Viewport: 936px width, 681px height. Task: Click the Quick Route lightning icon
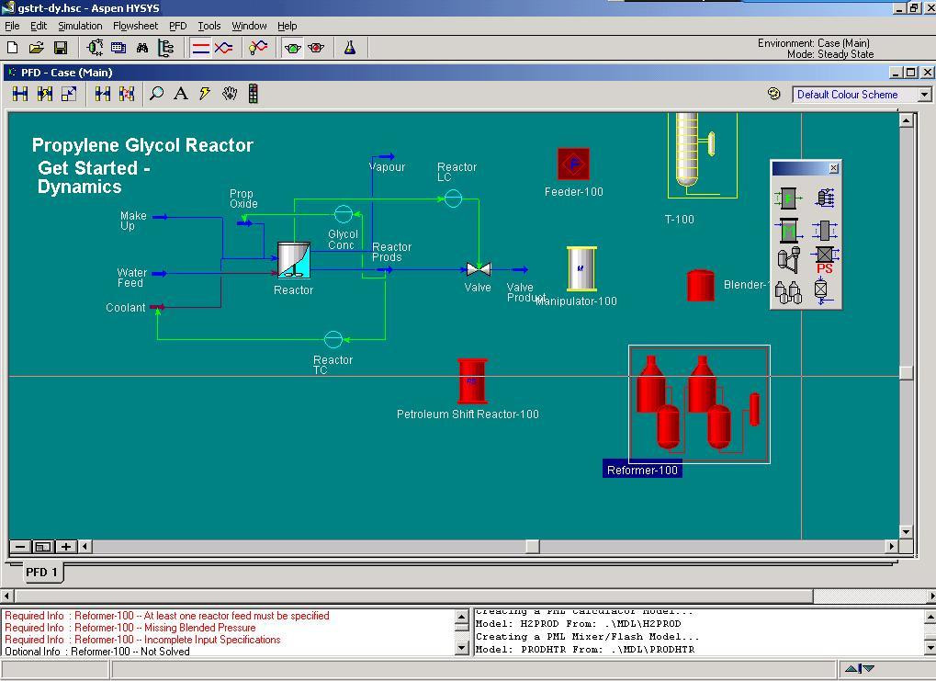click(x=205, y=94)
